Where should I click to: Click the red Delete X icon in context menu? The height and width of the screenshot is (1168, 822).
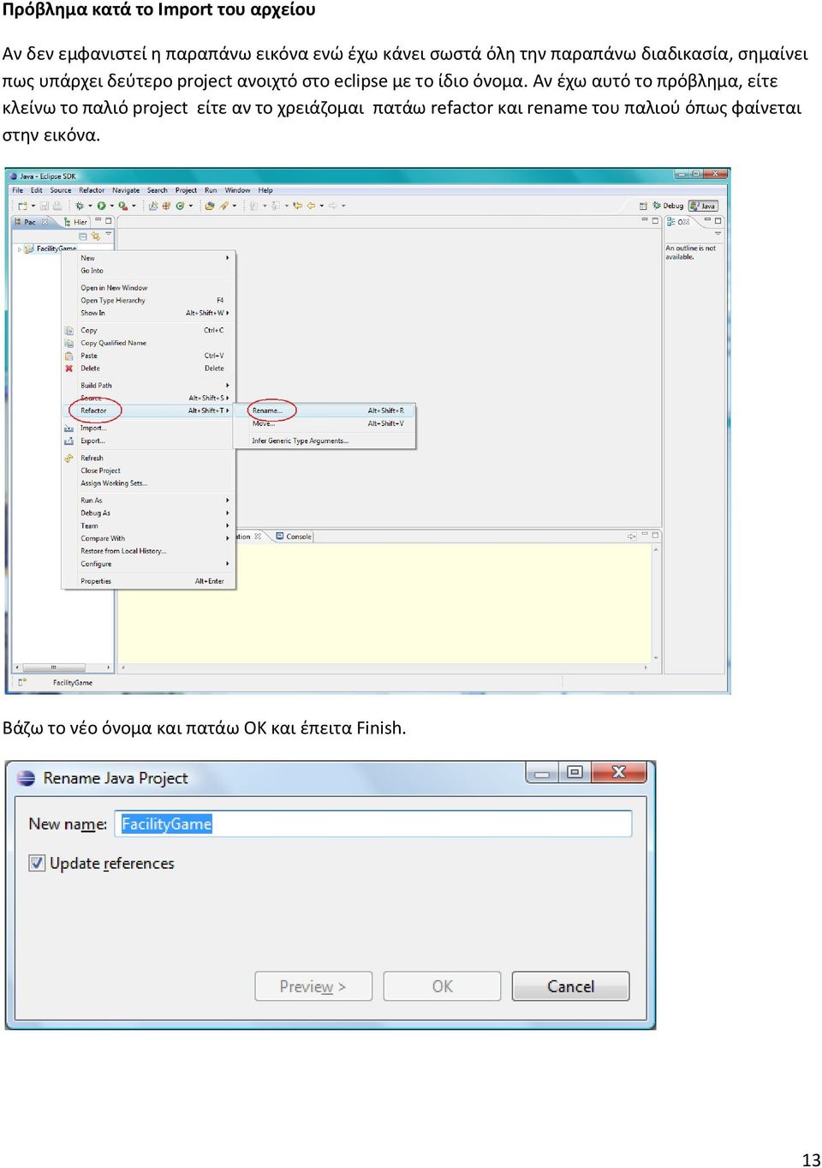point(68,368)
